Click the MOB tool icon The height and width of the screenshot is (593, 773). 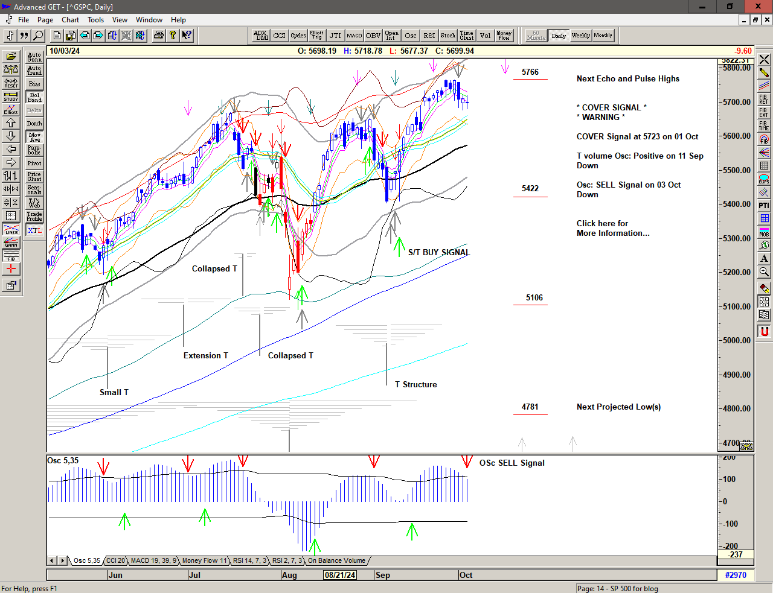point(764,232)
